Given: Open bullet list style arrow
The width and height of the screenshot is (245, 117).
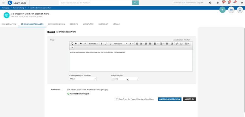Looking at the screenshot, I should (158, 44).
